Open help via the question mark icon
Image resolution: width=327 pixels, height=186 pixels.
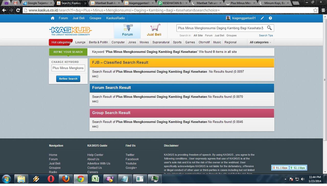click(x=270, y=18)
